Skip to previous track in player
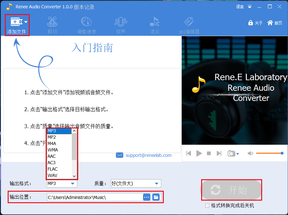288x215 pixels. [189, 153]
